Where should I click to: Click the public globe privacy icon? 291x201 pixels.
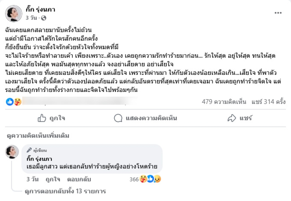coord(44,18)
